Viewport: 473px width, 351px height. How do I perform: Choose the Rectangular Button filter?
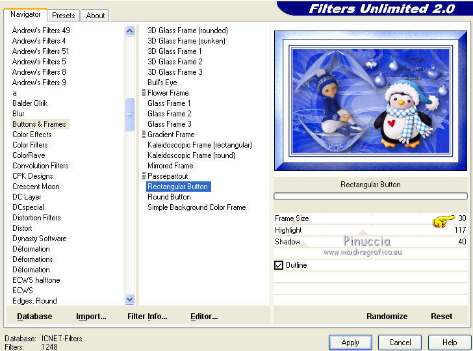coord(179,187)
